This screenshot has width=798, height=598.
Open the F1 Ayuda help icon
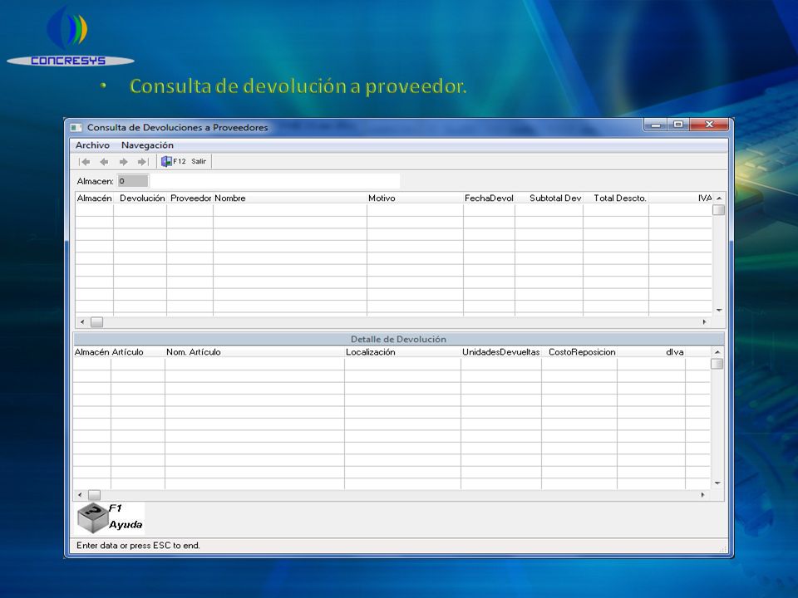tap(110, 517)
